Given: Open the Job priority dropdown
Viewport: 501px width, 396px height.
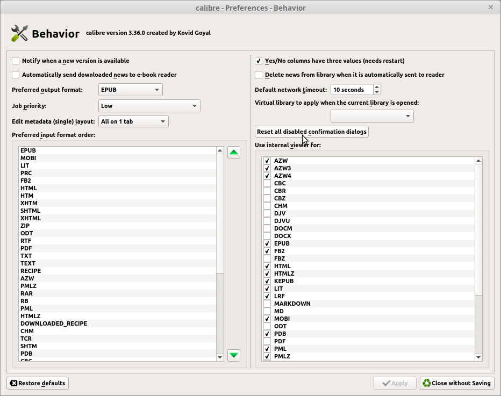Looking at the screenshot, I should [x=149, y=106].
